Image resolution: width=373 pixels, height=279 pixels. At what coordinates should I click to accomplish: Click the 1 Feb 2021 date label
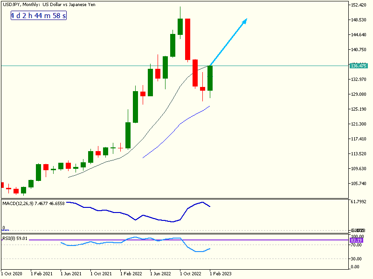pyautogui.click(x=42, y=274)
